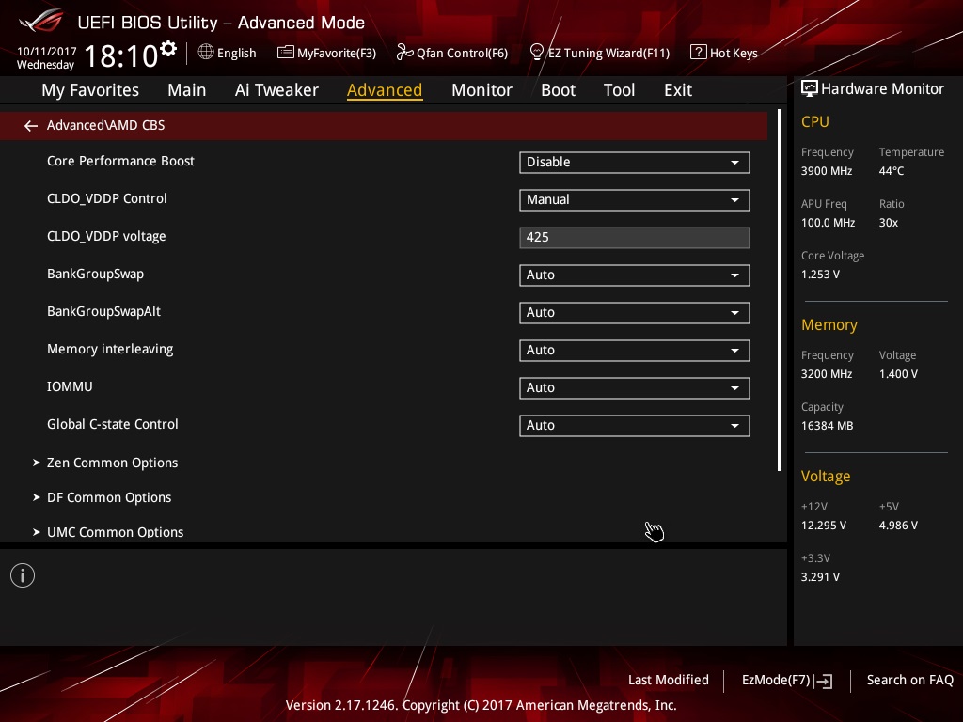Click the ROG logo at top left

coord(41,22)
